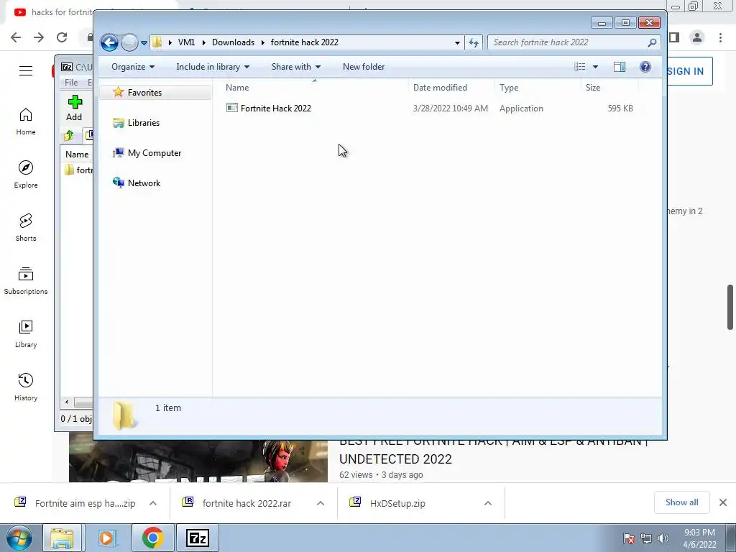Expand options for HxDSetup.zip download
The width and height of the screenshot is (736, 552).
click(x=488, y=503)
